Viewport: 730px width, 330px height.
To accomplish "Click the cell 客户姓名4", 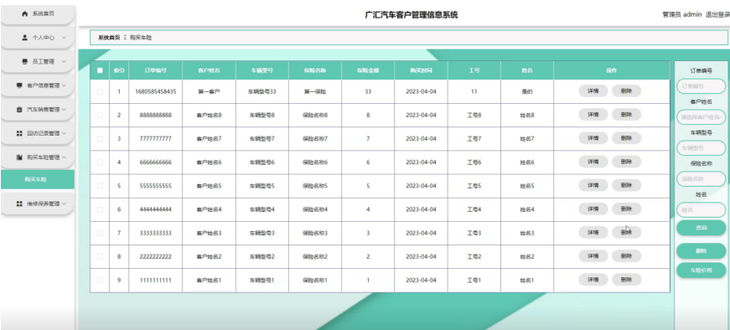I will (209, 209).
